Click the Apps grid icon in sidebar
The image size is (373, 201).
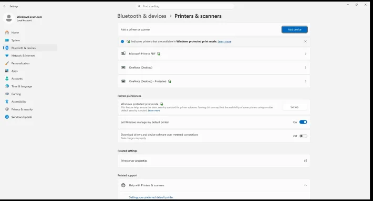(7, 71)
